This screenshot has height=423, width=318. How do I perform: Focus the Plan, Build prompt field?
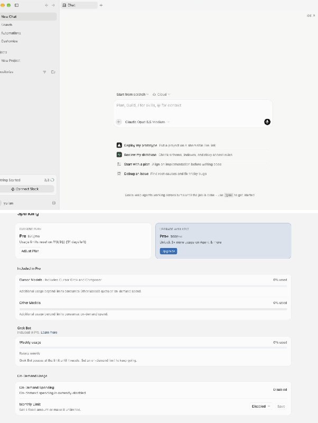point(193,105)
